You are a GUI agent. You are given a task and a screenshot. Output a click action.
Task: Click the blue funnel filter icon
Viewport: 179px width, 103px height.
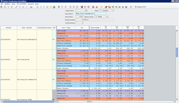pyautogui.click(x=8, y=7)
